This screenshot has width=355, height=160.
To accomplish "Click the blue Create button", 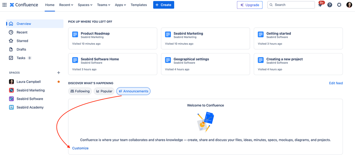I will (164, 5).
